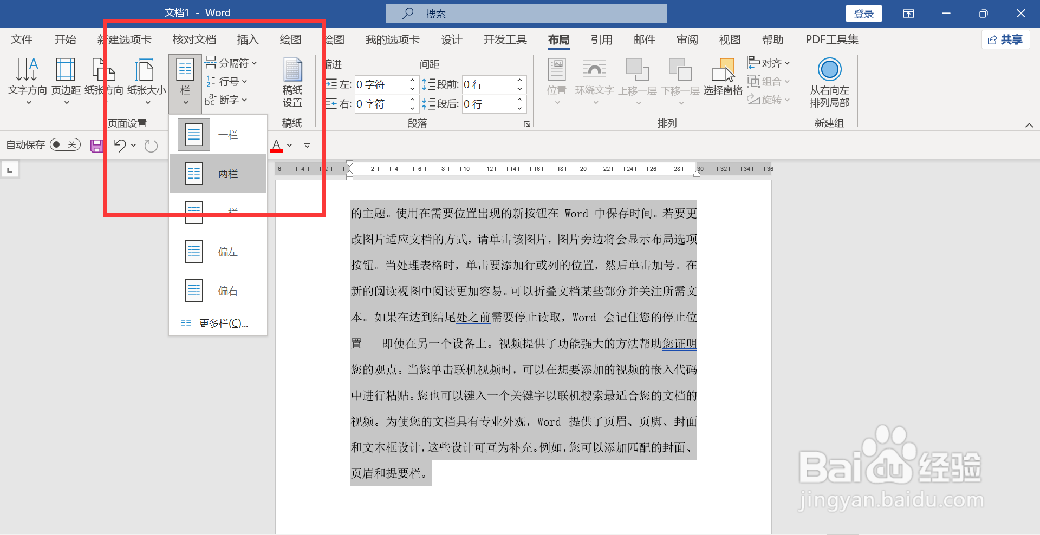Open the font color dropdown arrow
This screenshot has height=535, width=1040.
[290, 145]
